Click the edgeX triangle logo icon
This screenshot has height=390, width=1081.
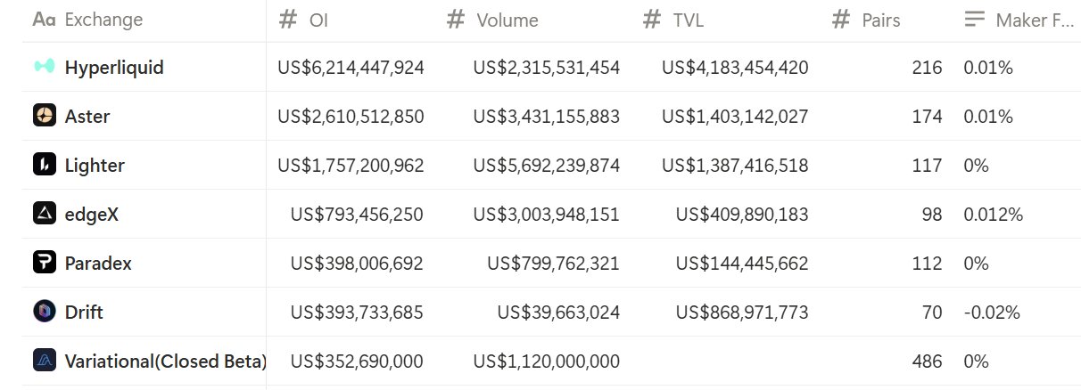pyautogui.click(x=45, y=214)
